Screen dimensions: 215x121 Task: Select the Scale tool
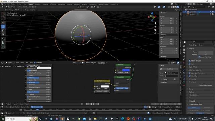click(3, 31)
